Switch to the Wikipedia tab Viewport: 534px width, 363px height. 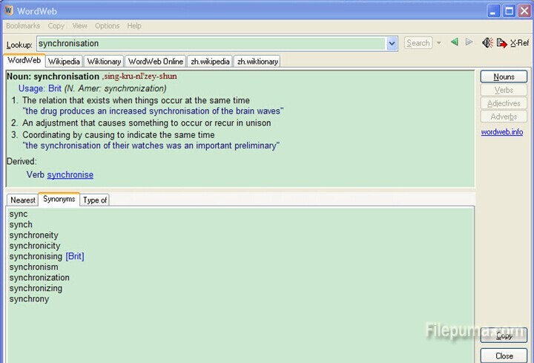(x=64, y=62)
